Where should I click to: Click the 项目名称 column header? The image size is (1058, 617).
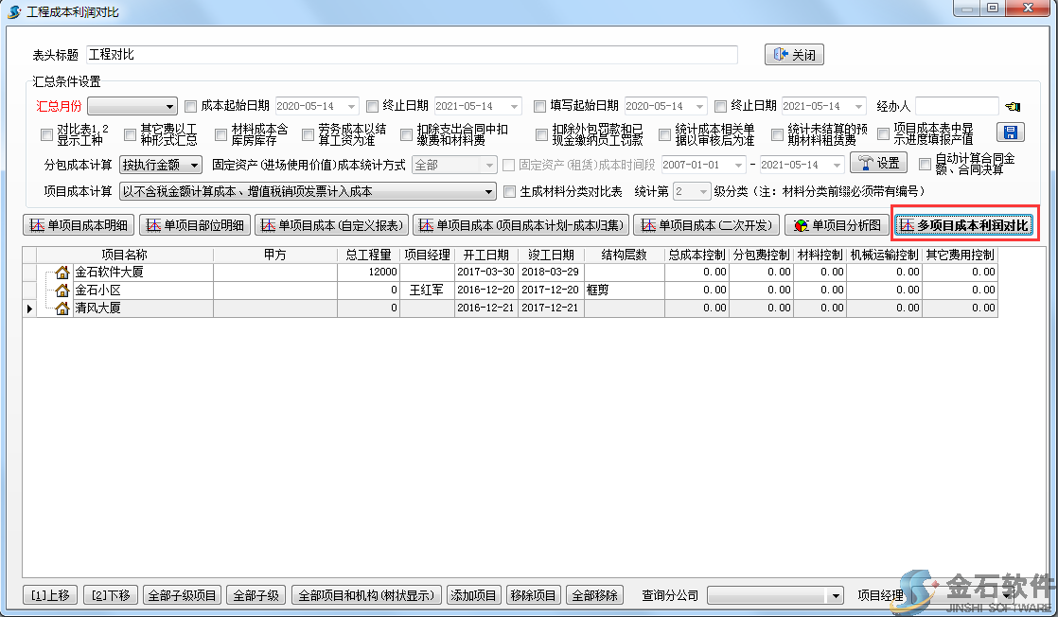(x=124, y=256)
